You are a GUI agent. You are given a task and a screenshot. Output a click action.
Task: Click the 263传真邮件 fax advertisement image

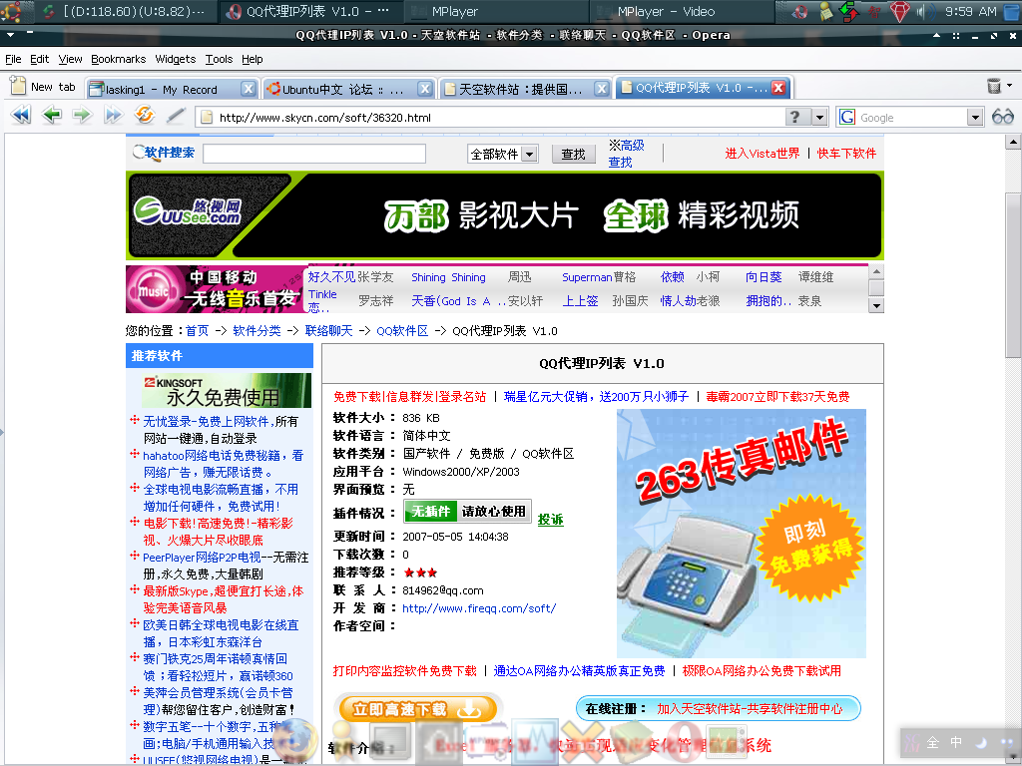742,534
